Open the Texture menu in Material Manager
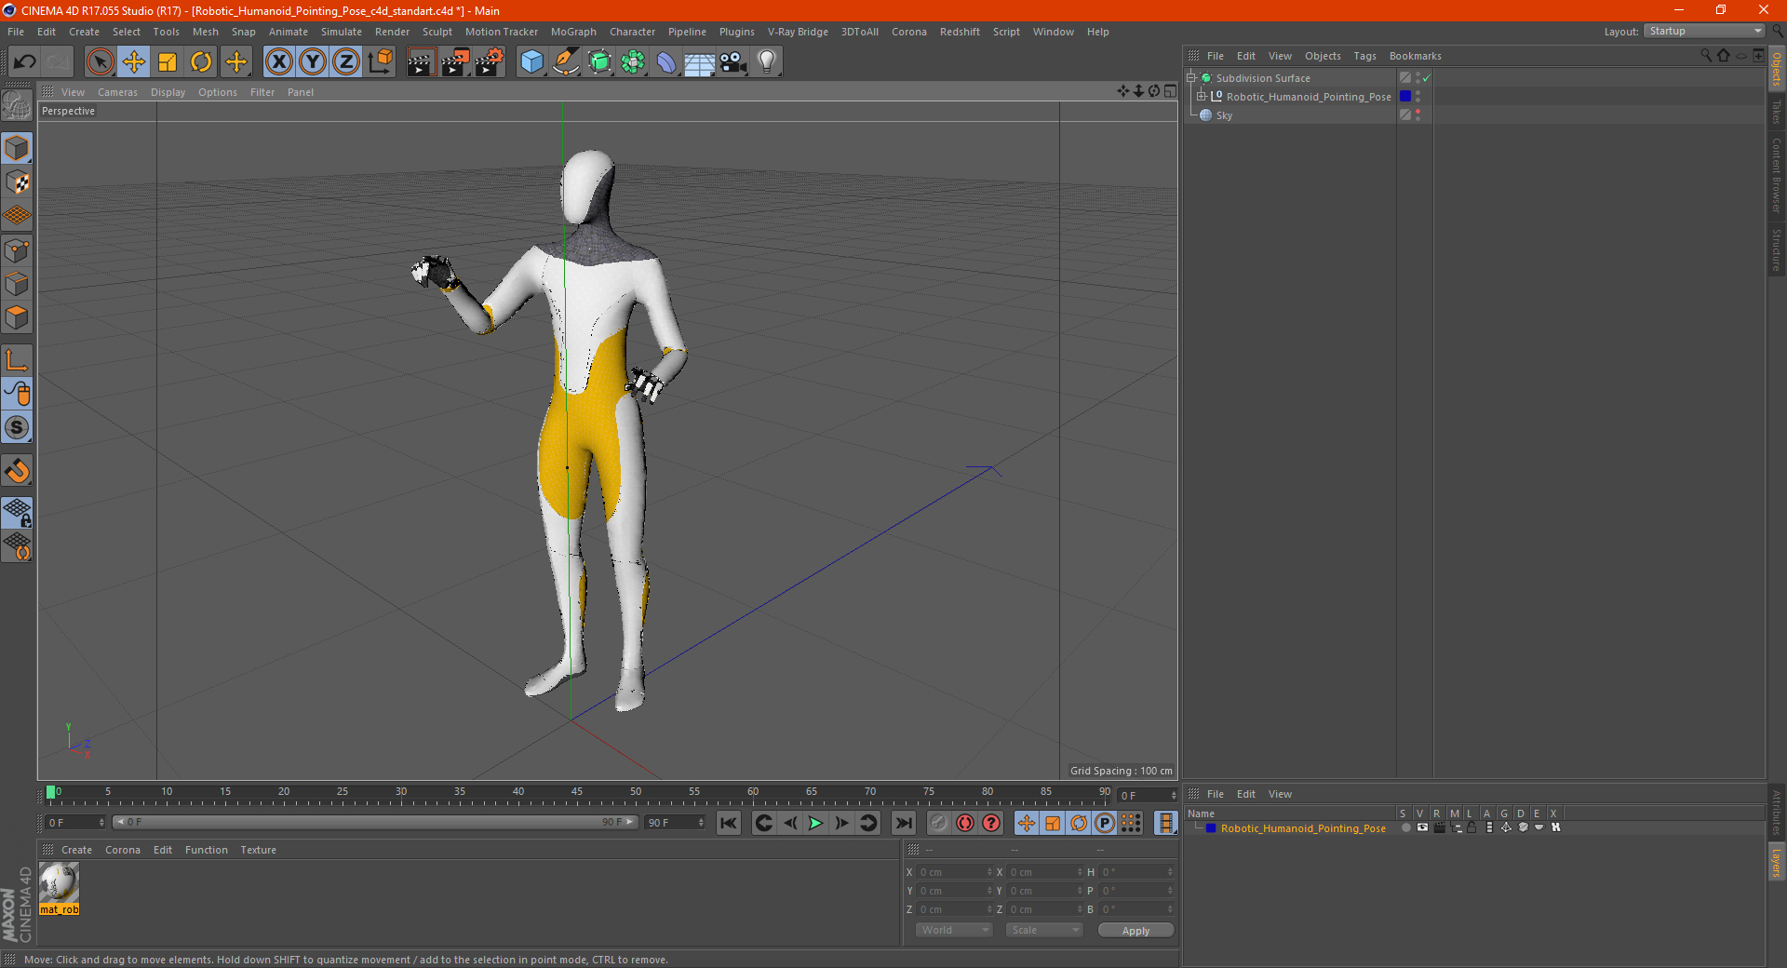Viewport: 1787px width, 968px height. 258,850
